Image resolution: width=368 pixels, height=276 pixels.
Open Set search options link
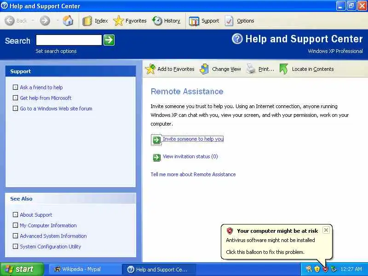click(56, 51)
